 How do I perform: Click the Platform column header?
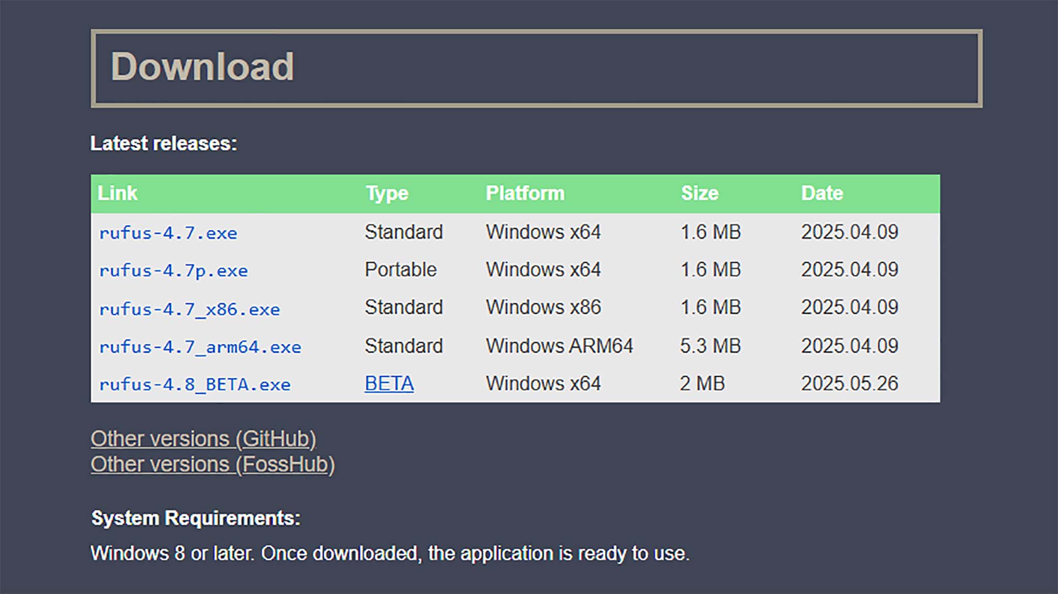pos(525,193)
